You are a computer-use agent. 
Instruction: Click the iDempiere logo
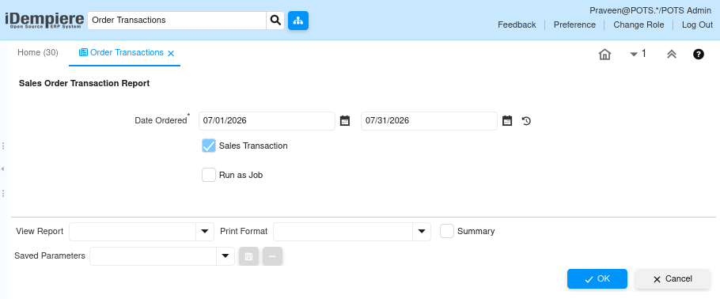tap(44, 21)
